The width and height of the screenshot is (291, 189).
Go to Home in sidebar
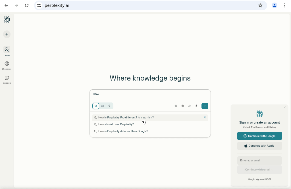(7, 51)
